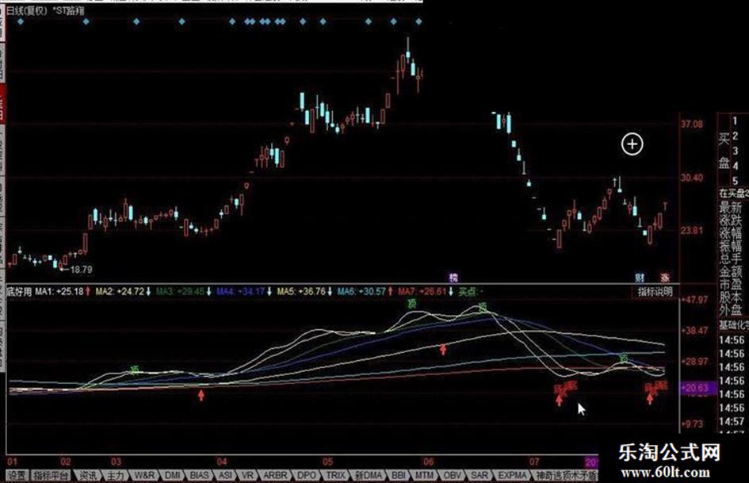
Task: Select the 资讯 tab
Action: (88, 475)
